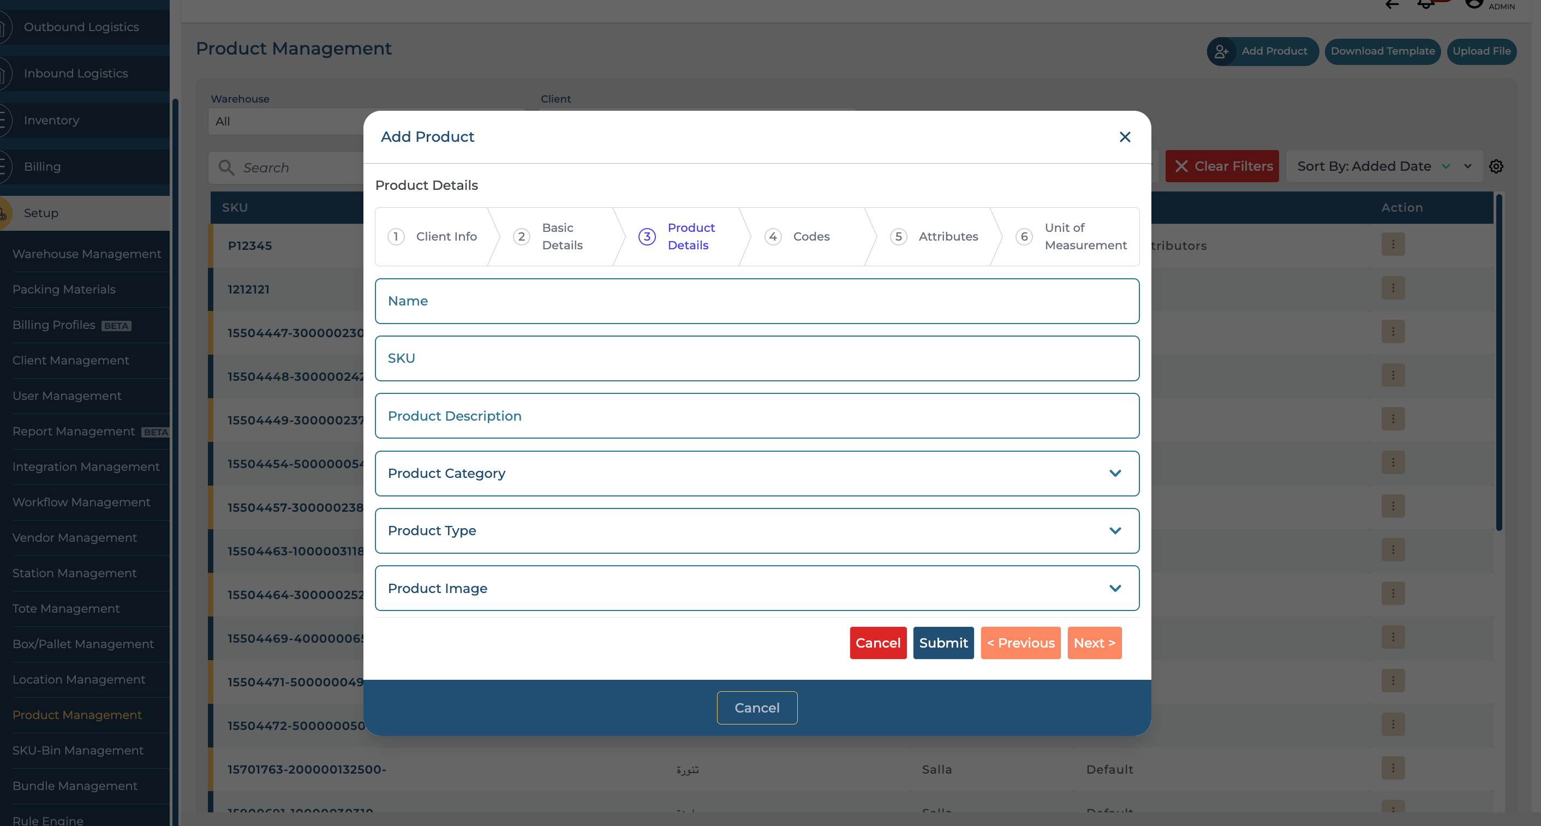Open the kebab action menu for SKU P12345
1541x826 pixels.
[x=1394, y=244]
